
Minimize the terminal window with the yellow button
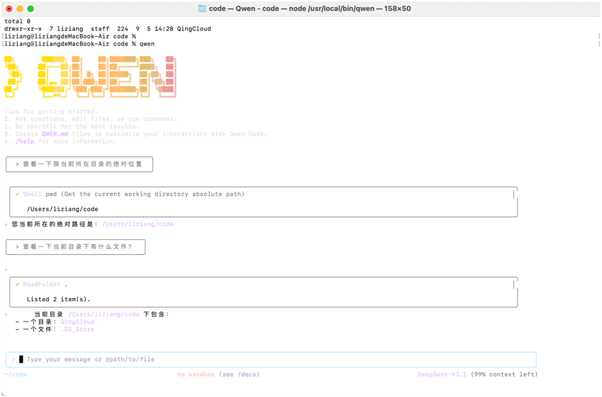click(20, 8)
